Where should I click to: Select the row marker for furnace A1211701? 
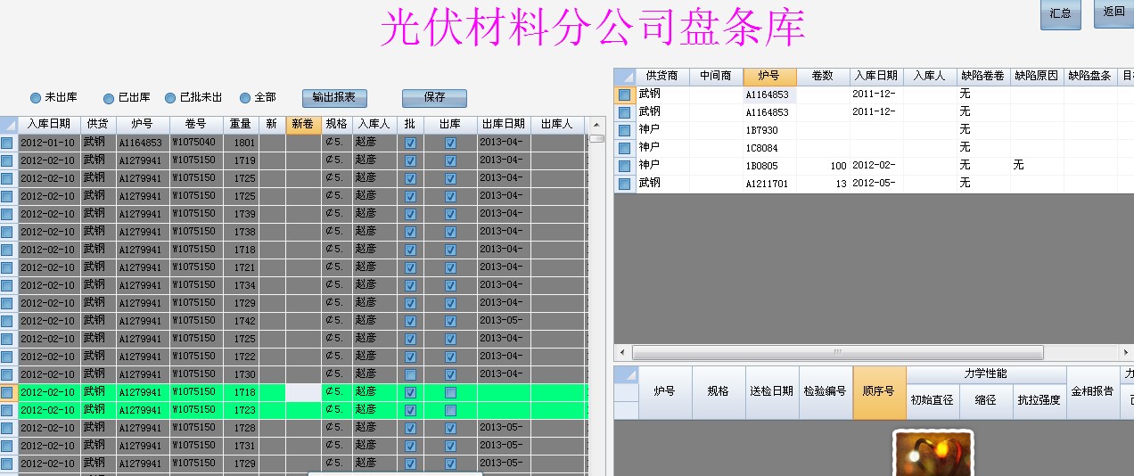pos(625,184)
